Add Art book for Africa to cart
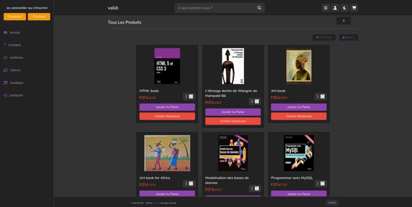 pos(167,194)
